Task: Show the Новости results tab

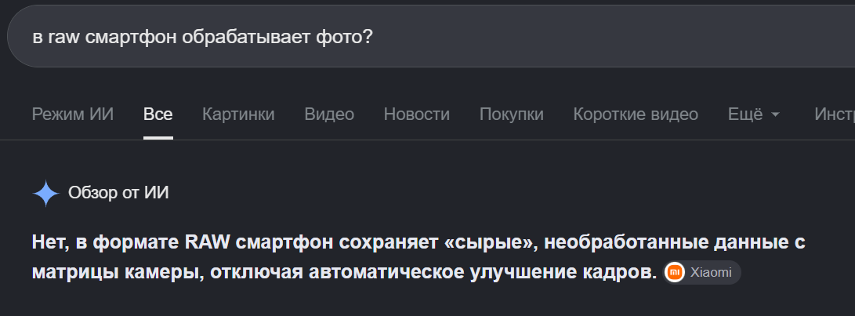Action: point(417,114)
